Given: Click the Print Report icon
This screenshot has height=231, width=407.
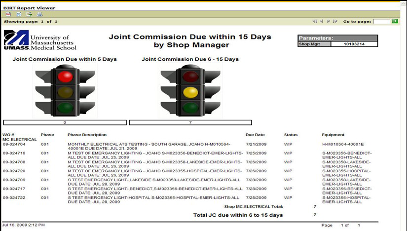Looking at the screenshot, I should (39, 14).
